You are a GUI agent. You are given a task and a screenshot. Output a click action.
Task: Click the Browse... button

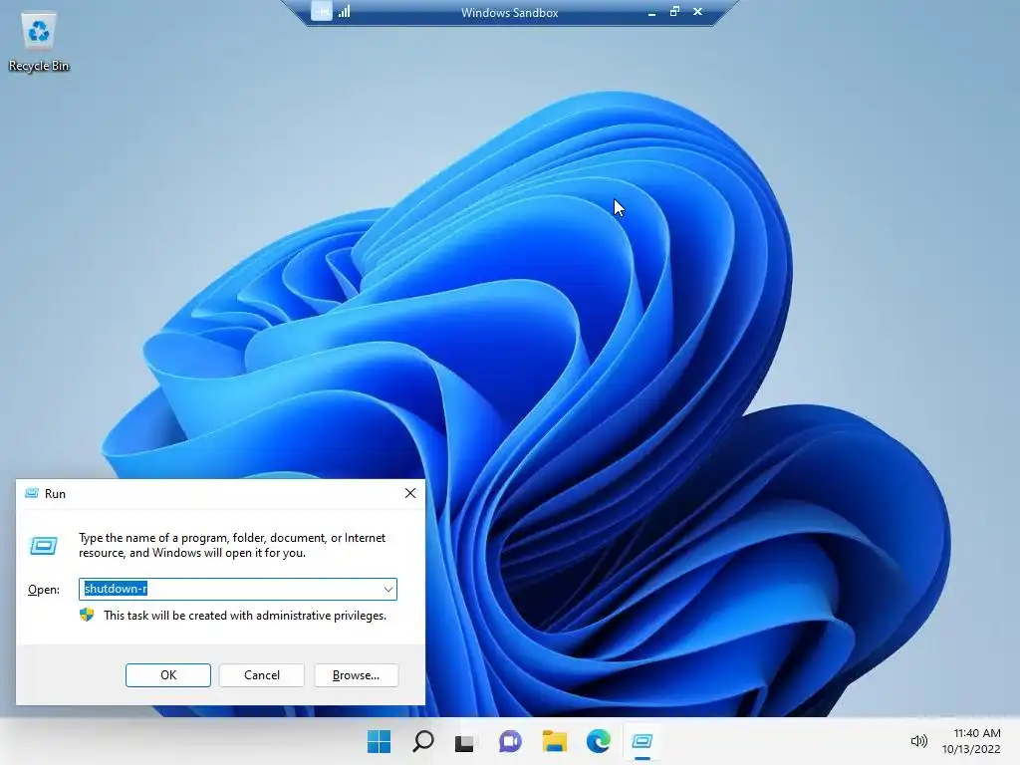(356, 675)
